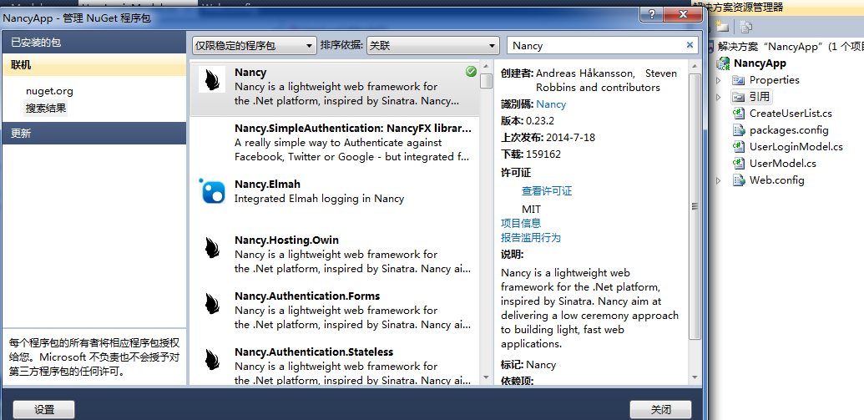Click the package list scrollbar thumb

[x=486, y=81]
